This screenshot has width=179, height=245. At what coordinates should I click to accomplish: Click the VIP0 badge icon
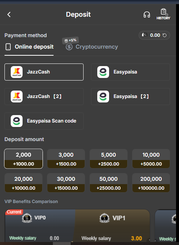click(27, 218)
